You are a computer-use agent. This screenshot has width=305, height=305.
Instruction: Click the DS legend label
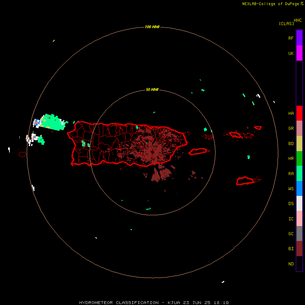[291, 204]
